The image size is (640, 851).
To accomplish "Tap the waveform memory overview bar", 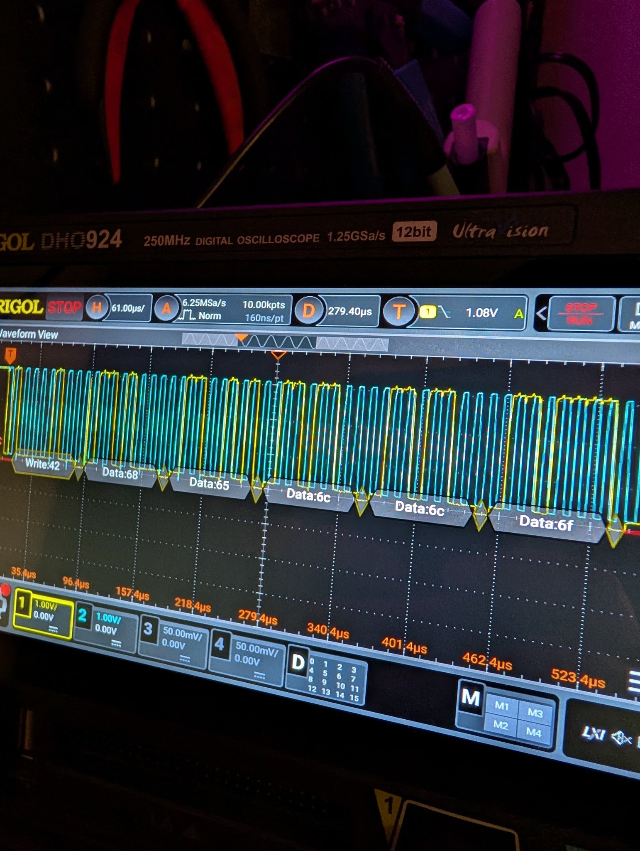I will (285, 342).
